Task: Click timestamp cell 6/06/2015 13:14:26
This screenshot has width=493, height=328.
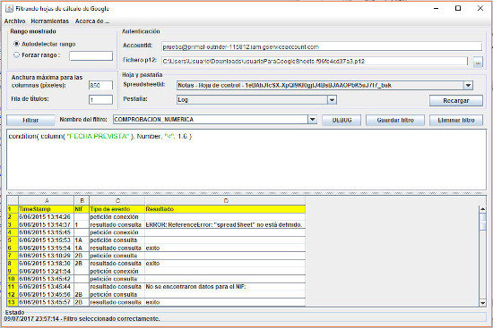Action: (x=47, y=217)
